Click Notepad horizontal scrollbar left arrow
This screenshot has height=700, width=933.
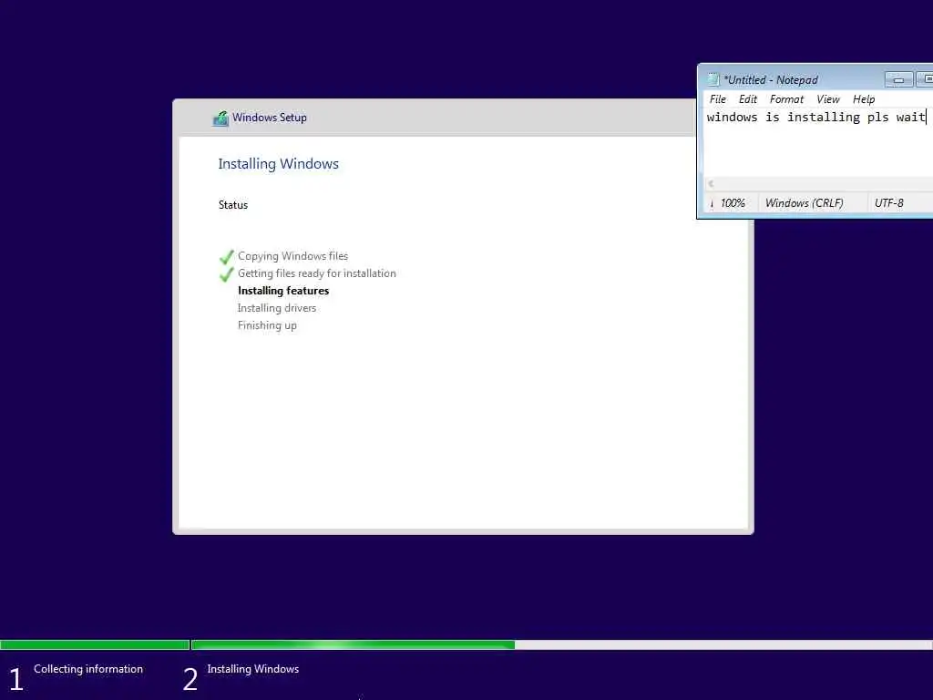[x=711, y=184]
